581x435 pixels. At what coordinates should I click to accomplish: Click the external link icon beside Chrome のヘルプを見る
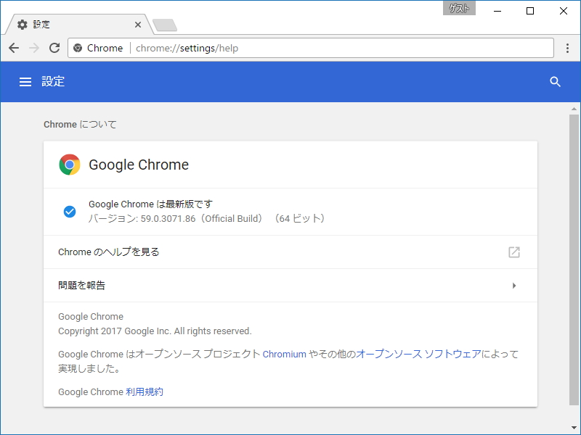point(514,252)
